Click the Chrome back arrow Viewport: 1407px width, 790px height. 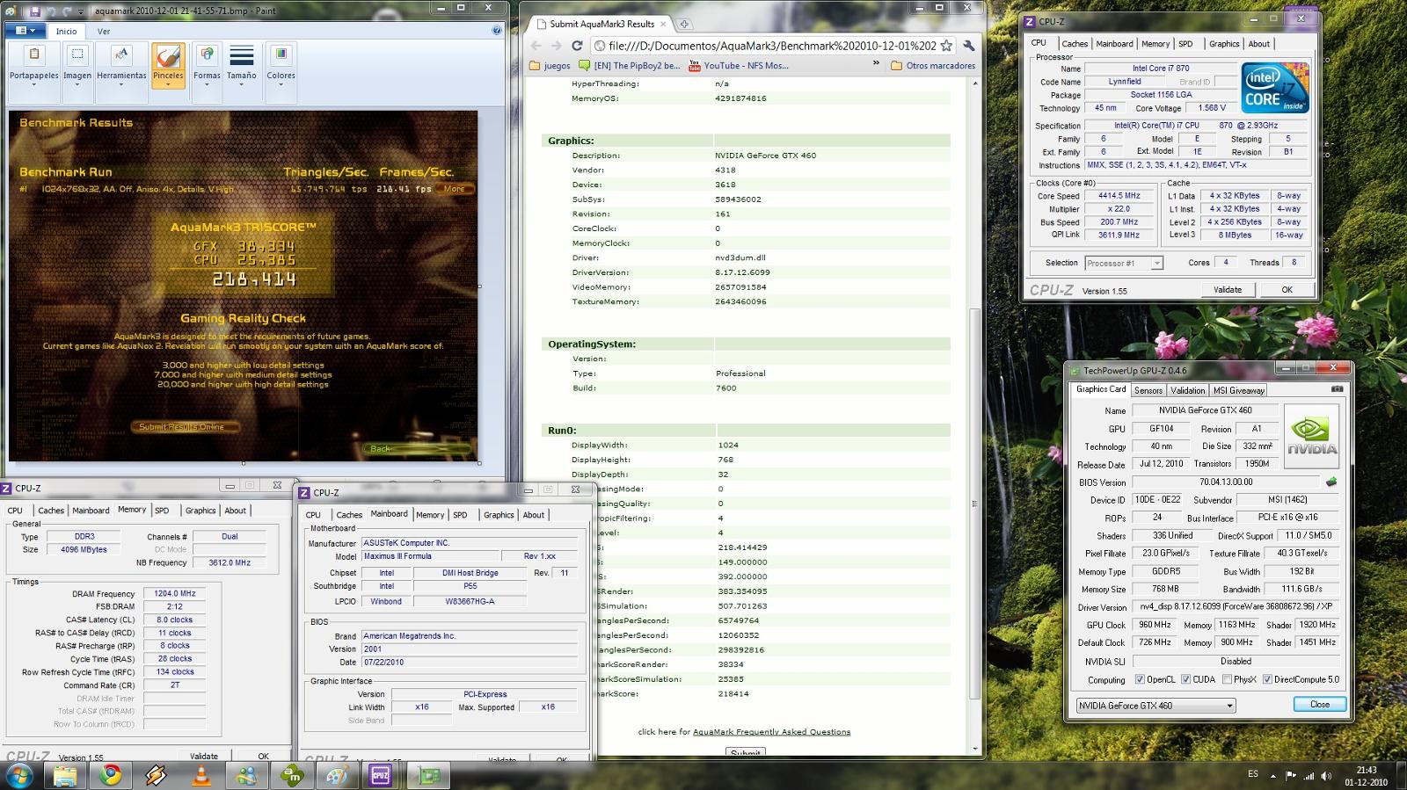[536, 46]
